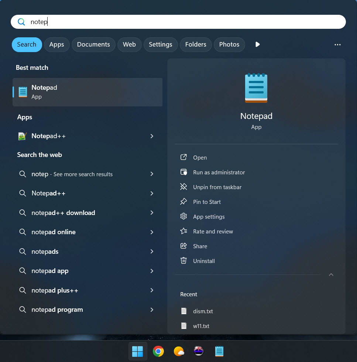This screenshot has height=362, width=357.
Task: Expand 'notepad plus++' suggestion chevron
Action: [x=152, y=290]
